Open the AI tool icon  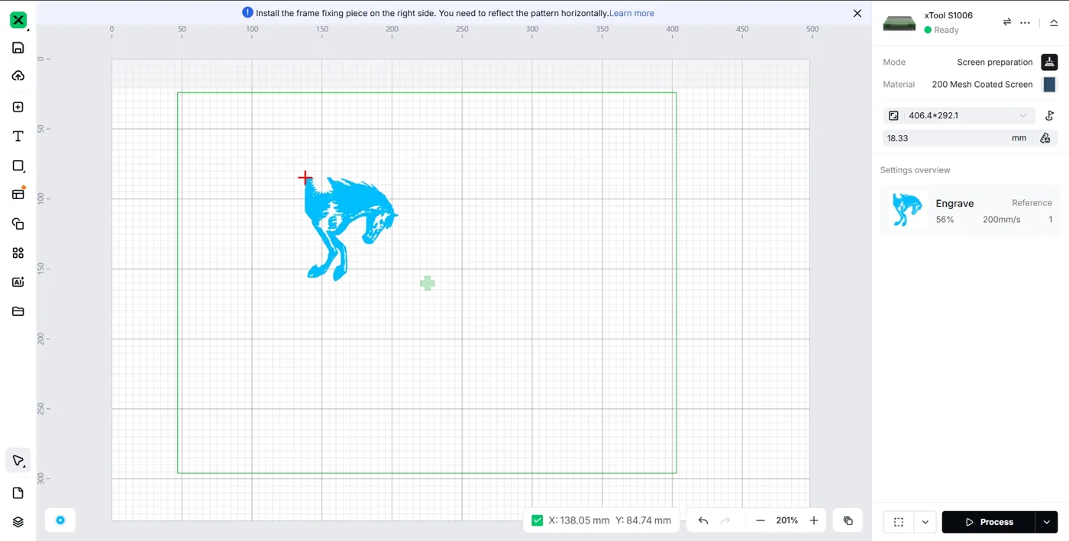coord(18,282)
